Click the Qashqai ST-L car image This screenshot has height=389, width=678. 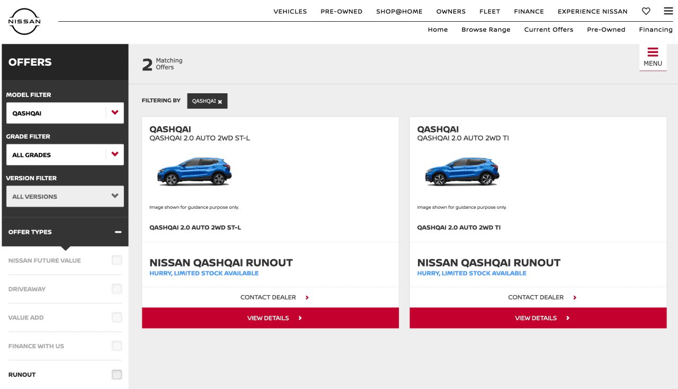(x=194, y=171)
